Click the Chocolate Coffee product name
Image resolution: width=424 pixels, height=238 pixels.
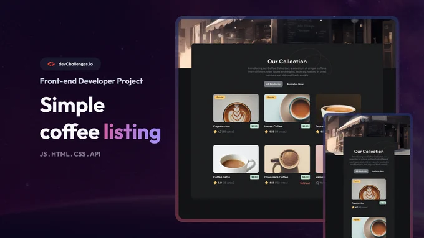(276, 177)
